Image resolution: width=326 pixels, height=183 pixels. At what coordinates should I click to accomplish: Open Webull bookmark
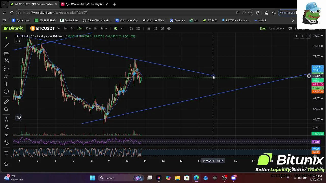click(260, 20)
